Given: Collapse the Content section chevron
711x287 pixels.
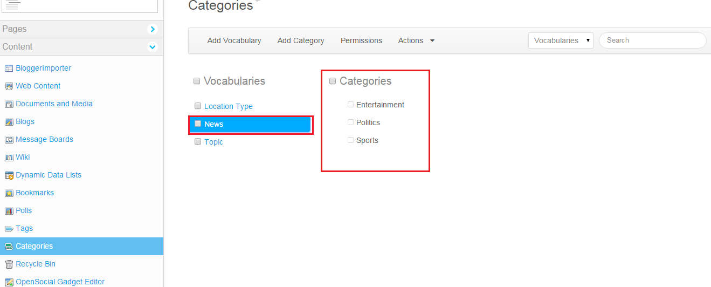Looking at the screenshot, I should pyautogui.click(x=153, y=47).
